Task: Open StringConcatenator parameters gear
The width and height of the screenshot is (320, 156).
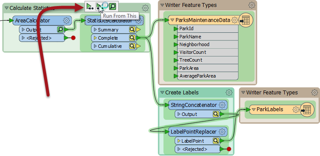Action: [222, 105]
